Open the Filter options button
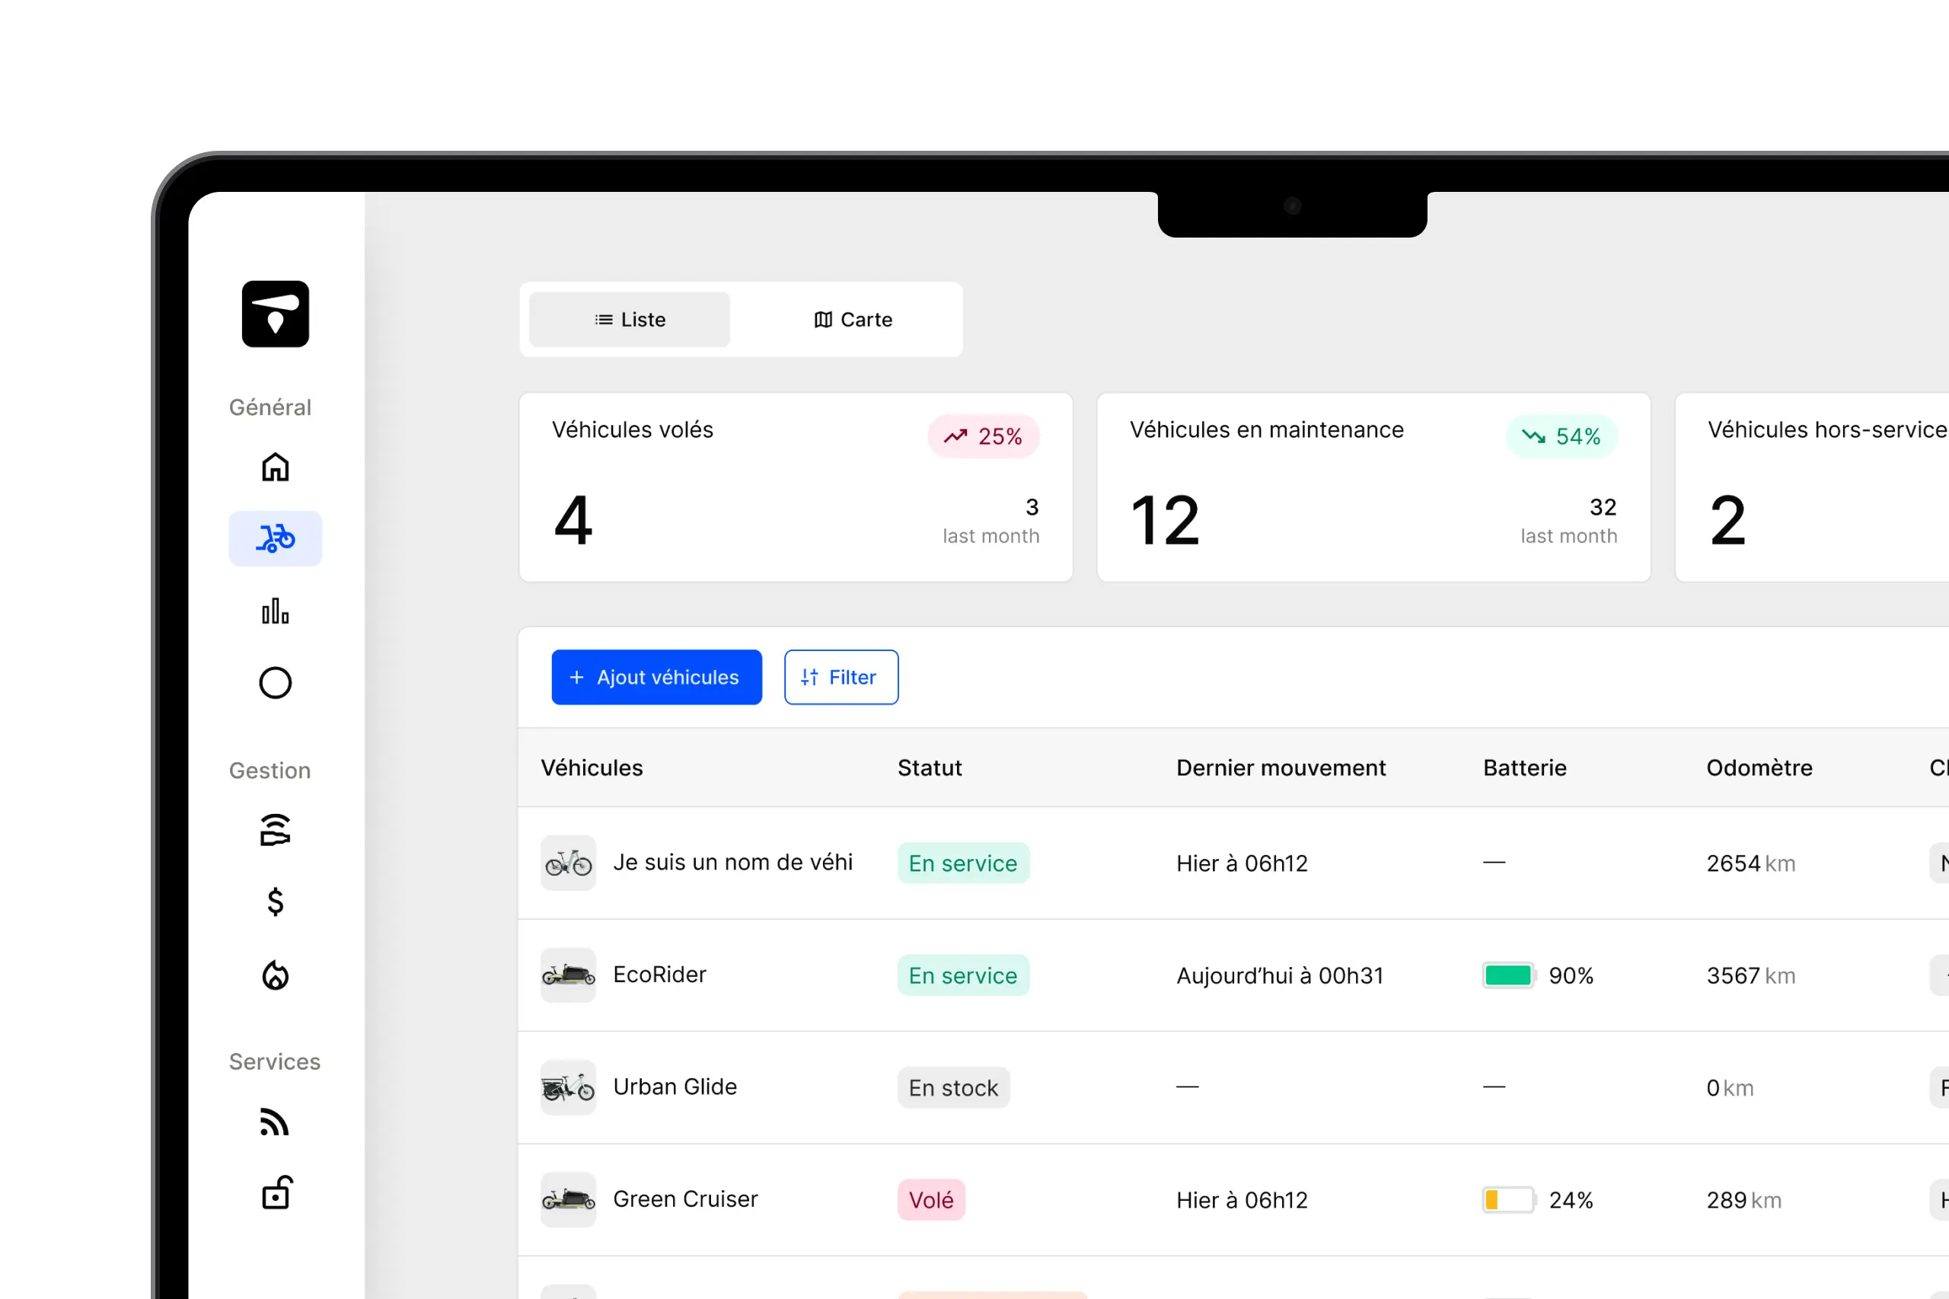Screen dimensions: 1949x1299 click(x=841, y=678)
